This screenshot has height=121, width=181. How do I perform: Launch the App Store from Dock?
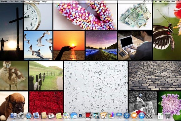tap(142, 116)
